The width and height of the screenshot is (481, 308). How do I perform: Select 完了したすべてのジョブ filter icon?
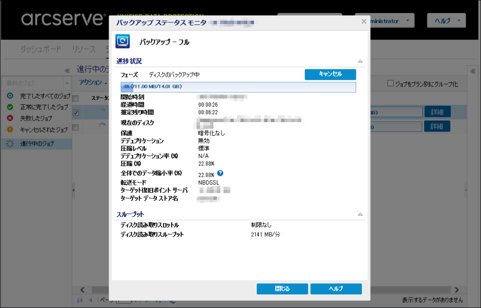[x=10, y=96]
